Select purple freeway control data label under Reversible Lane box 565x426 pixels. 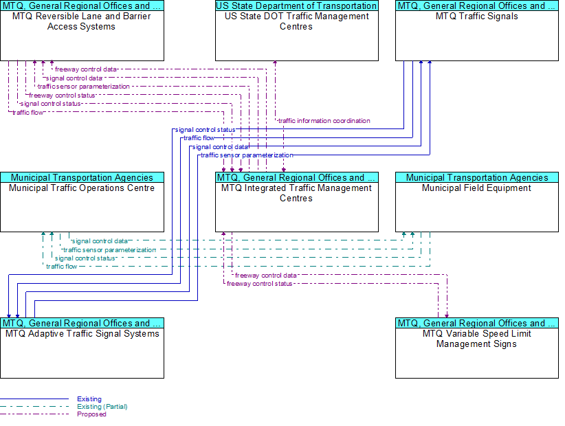point(86,69)
